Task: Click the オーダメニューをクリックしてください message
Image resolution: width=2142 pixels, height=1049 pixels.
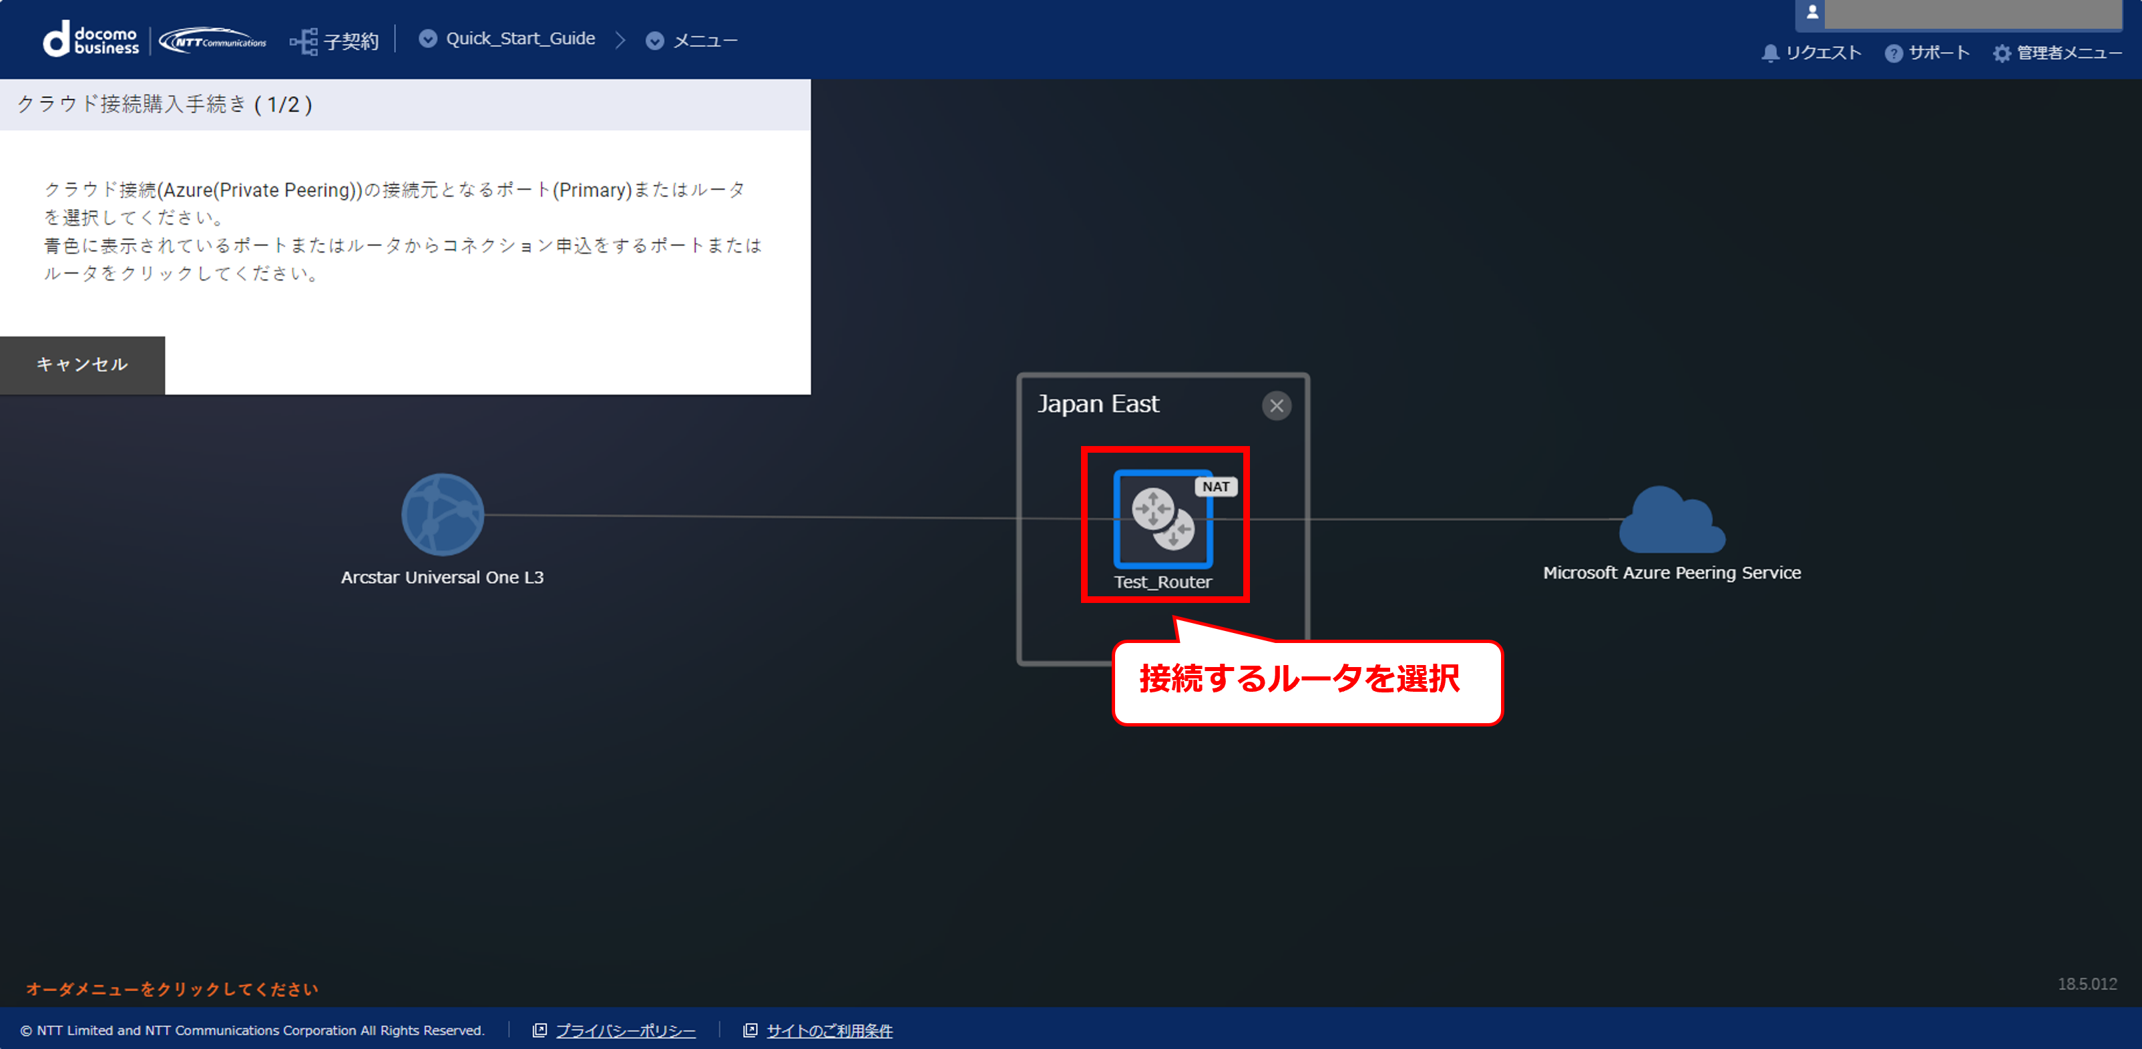Action: click(172, 989)
